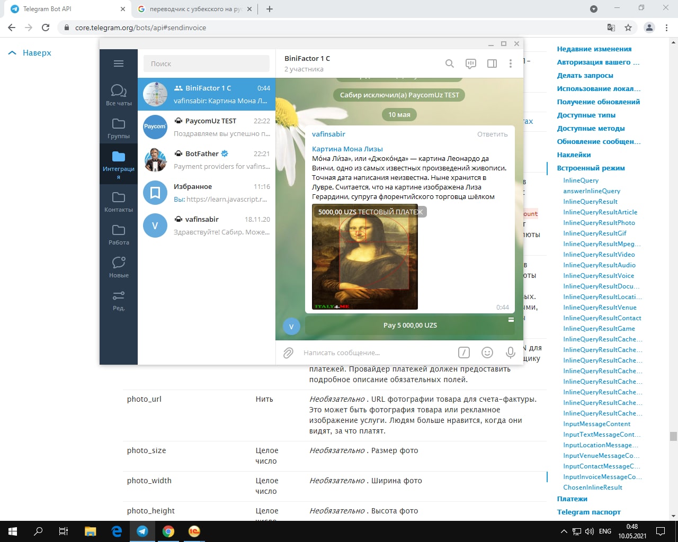Open the emoji picker
The image size is (678, 542).
coord(487,353)
